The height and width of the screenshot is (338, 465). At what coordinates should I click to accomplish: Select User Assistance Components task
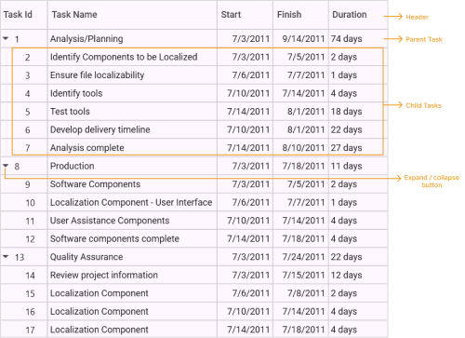pyautogui.click(x=110, y=221)
